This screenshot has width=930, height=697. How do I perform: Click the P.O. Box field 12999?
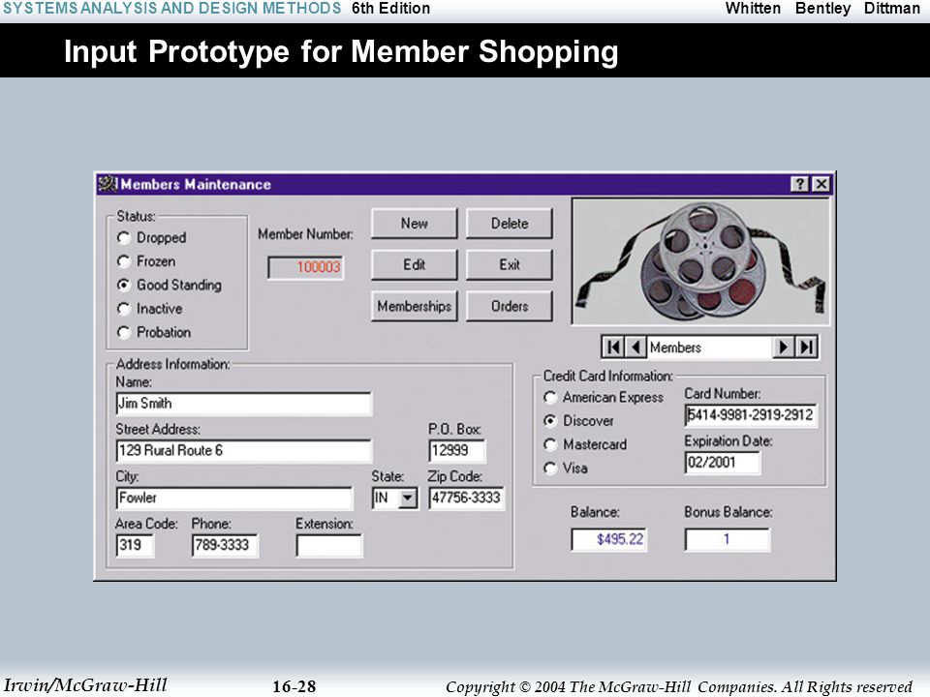(x=456, y=450)
